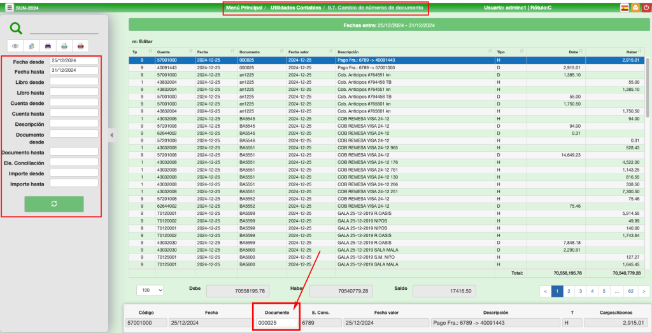Sort the table by the Tp column
This screenshot has height=333, width=652.
141,52
